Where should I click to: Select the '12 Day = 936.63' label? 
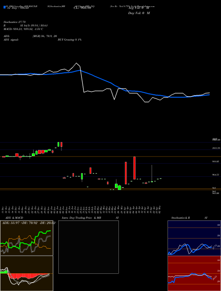tap(18, 8)
